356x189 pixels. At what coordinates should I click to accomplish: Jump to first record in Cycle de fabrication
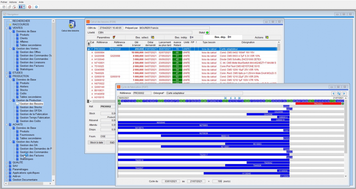225,98
